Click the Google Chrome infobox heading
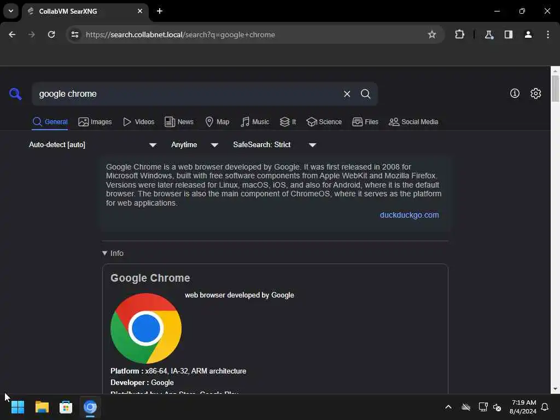 coord(150,278)
